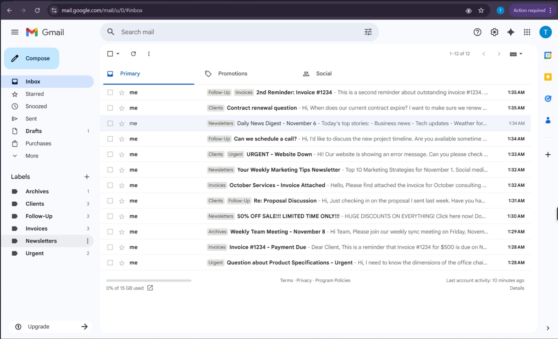Open Google Calendar side panel
Image resolution: width=558 pixels, height=339 pixels.
(x=548, y=55)
